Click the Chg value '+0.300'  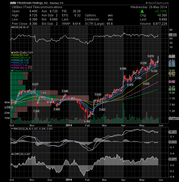pos(162,15)
